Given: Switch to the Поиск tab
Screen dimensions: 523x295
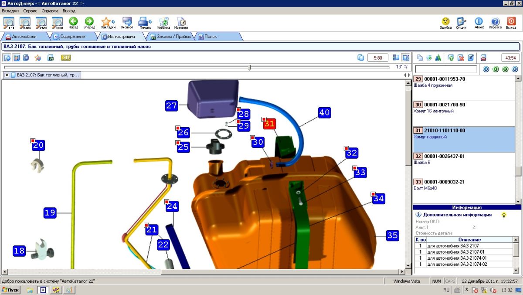Looking at the screenshot, I should click(211, 37).
